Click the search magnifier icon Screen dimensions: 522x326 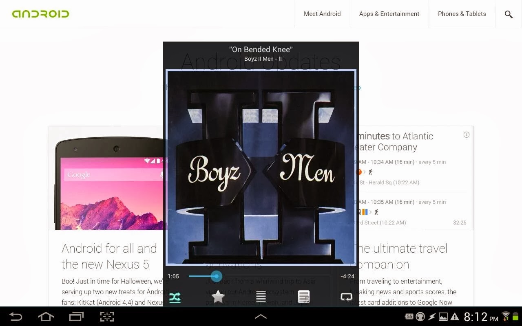click(509, 14)
